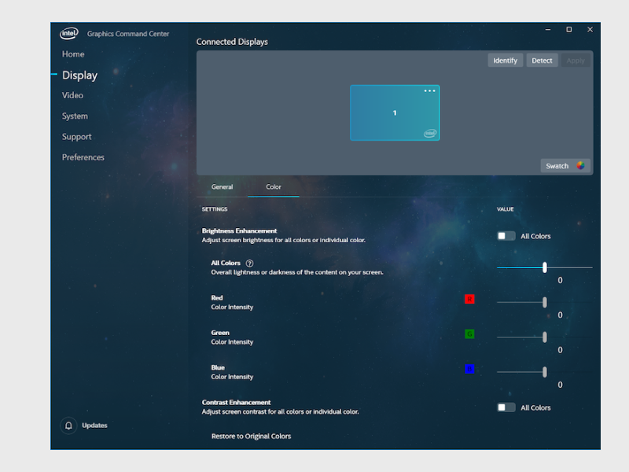The width and height of the screenshot is (629, 472).
Task: Click the All Colors brightness slider handle
Action: tap(544, 267)
